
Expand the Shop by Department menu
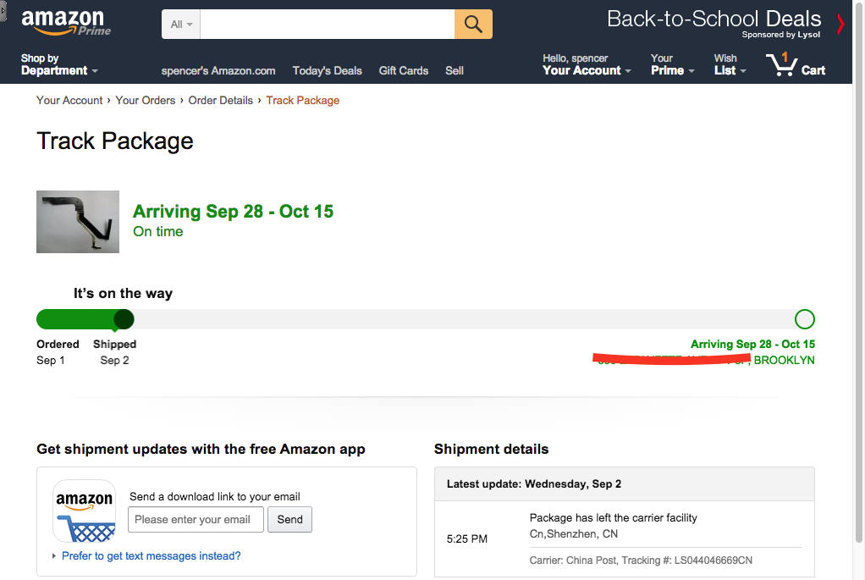tap(59, 64)
